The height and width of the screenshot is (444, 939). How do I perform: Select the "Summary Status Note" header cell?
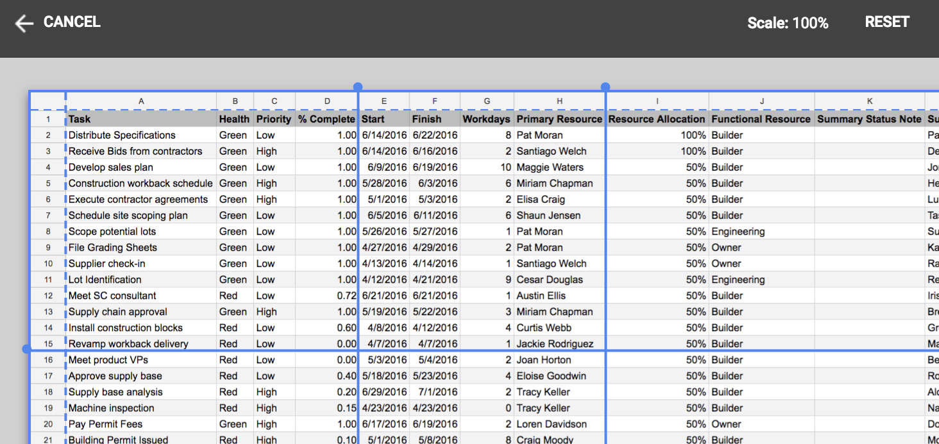tap(869, 119)
